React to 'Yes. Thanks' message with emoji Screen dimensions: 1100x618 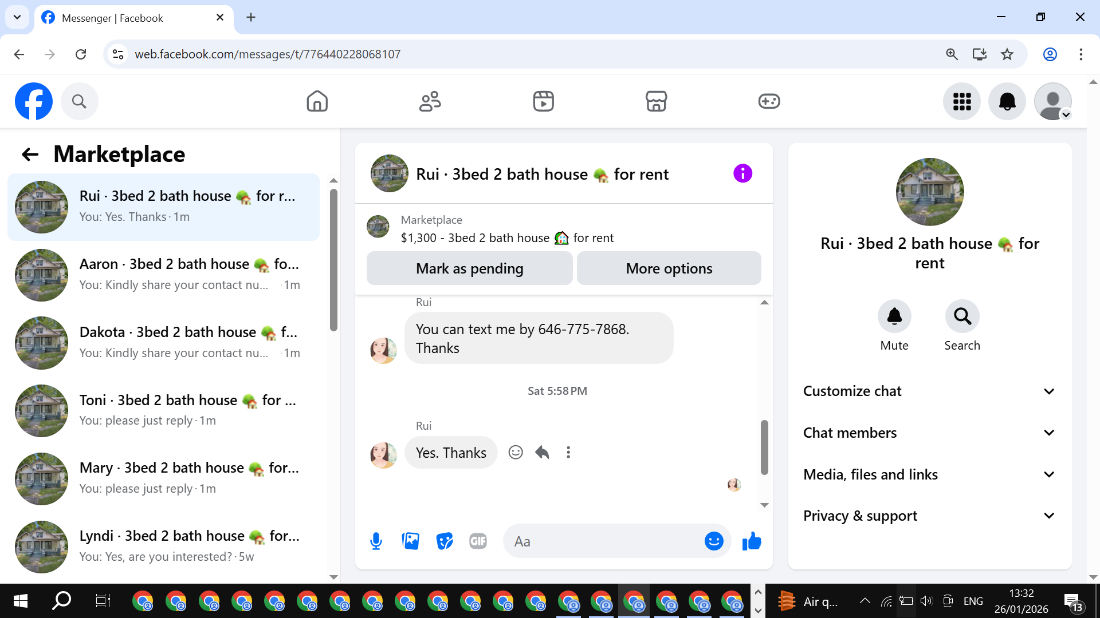[516, 453]
